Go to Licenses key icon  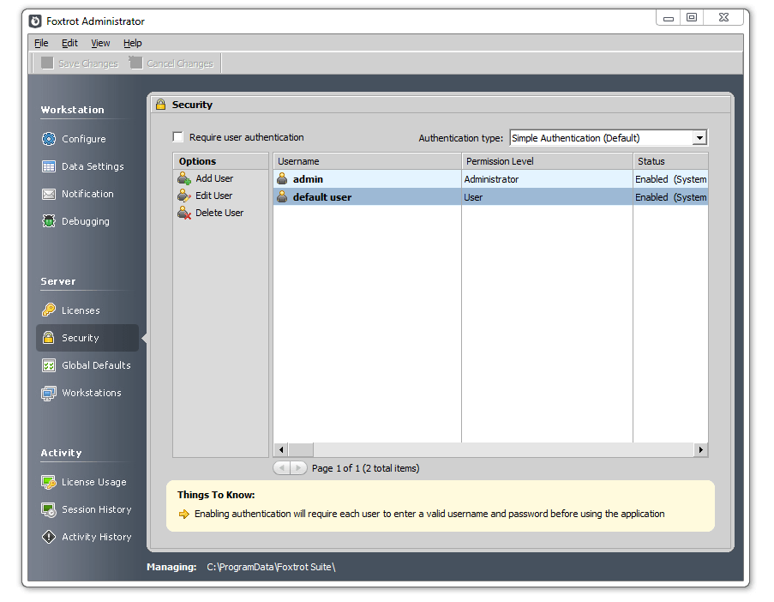[49, 310]
